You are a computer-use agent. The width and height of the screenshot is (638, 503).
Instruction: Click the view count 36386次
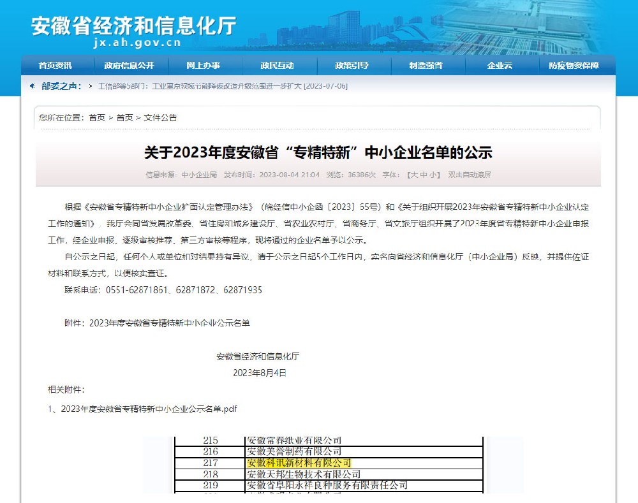362,175
